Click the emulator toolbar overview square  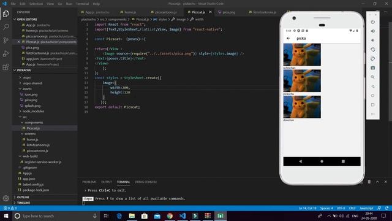[373, 105]
